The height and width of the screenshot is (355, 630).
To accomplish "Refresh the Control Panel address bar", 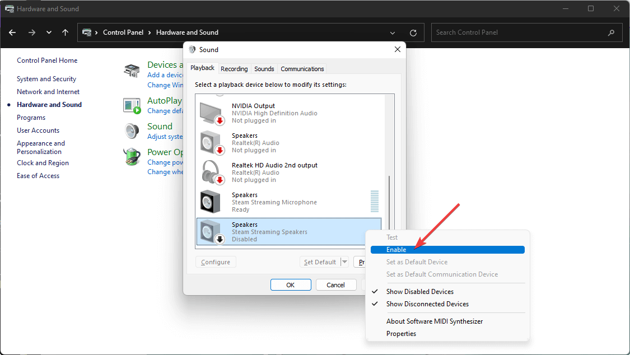I will tap(413, 33).
